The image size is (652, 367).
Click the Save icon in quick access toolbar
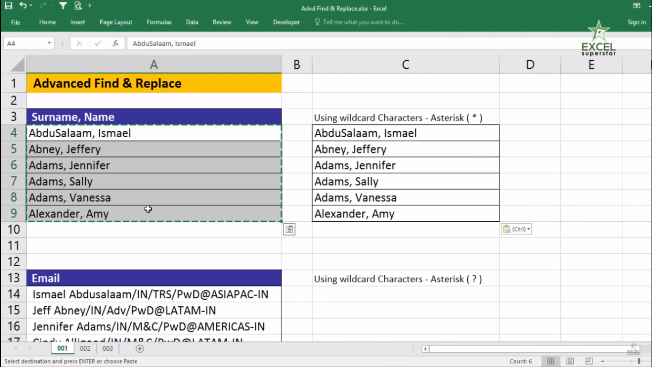click(8, 6)
